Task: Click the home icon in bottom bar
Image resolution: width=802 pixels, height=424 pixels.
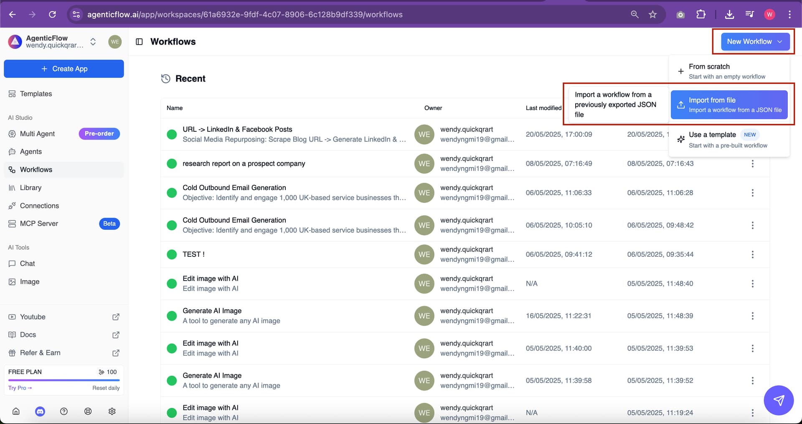Action: click(x=16, y=411)
